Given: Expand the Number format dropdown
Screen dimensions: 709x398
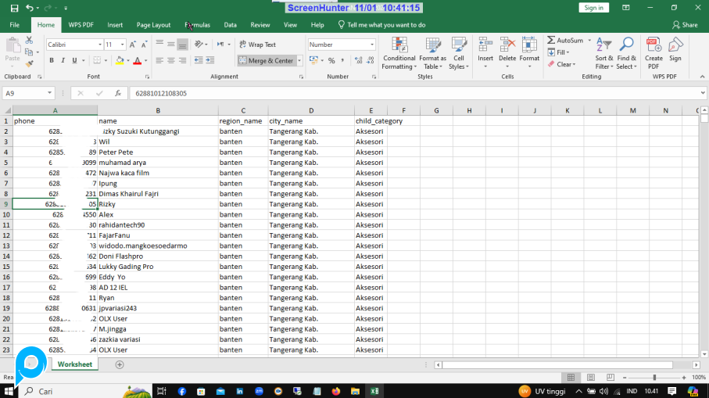Looking at the screenshot, I should coord(371,45).
